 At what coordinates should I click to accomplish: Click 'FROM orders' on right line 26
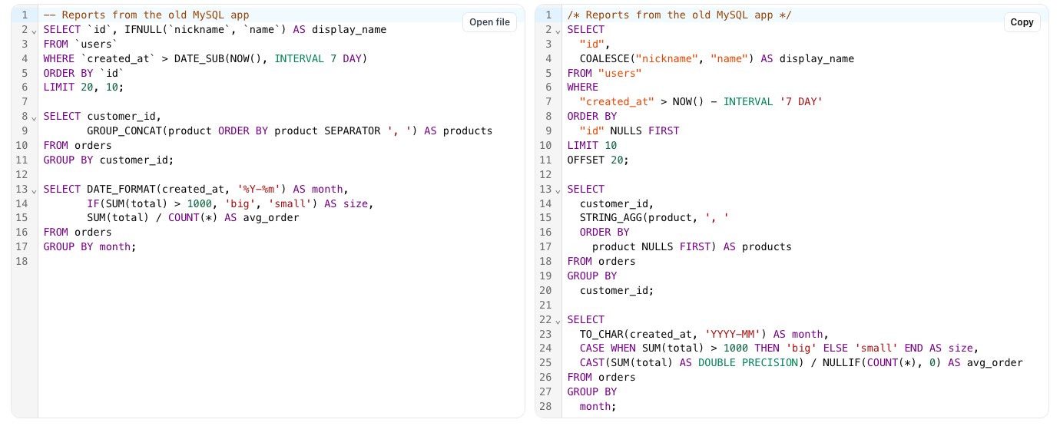tap(601, 377)
